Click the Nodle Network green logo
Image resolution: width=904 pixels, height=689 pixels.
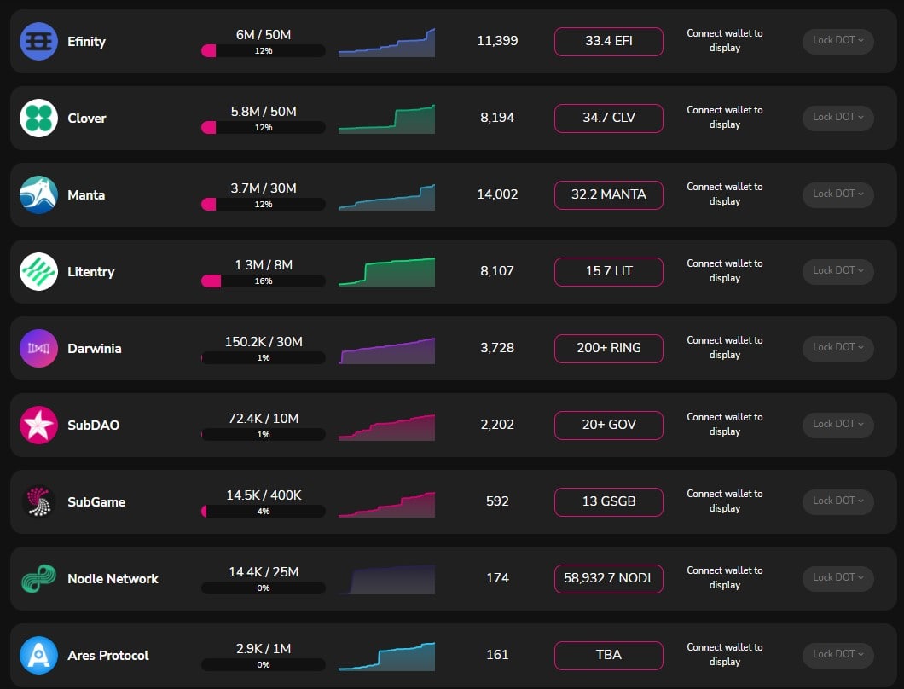tap(38, 578)
